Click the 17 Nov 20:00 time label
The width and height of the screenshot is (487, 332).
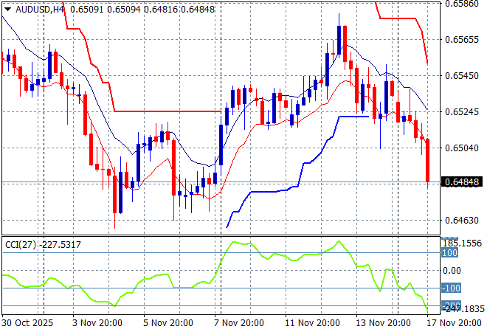(454, 323)
